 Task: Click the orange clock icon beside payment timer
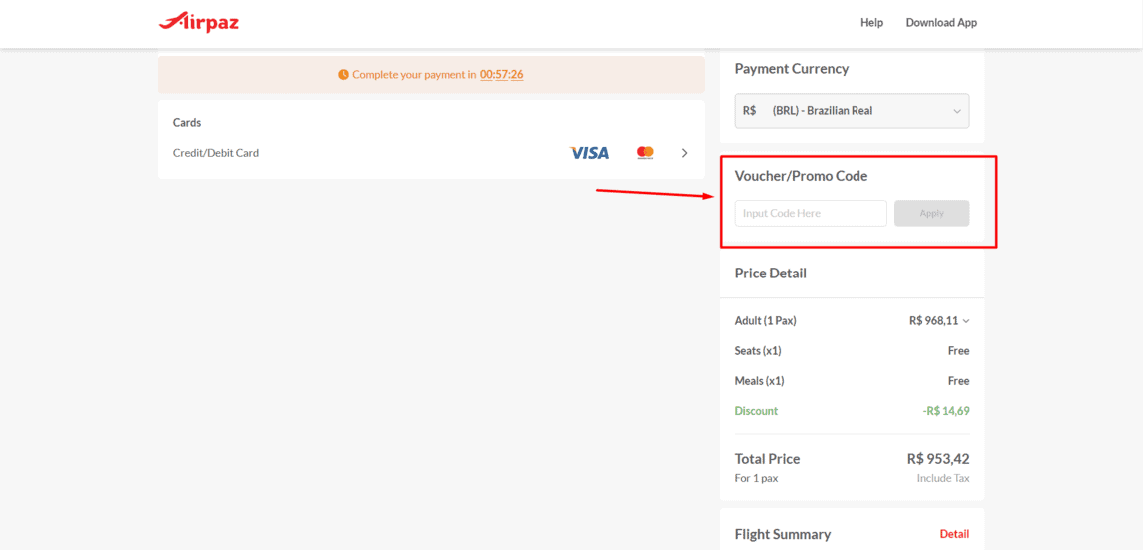[x=344, y=74]
